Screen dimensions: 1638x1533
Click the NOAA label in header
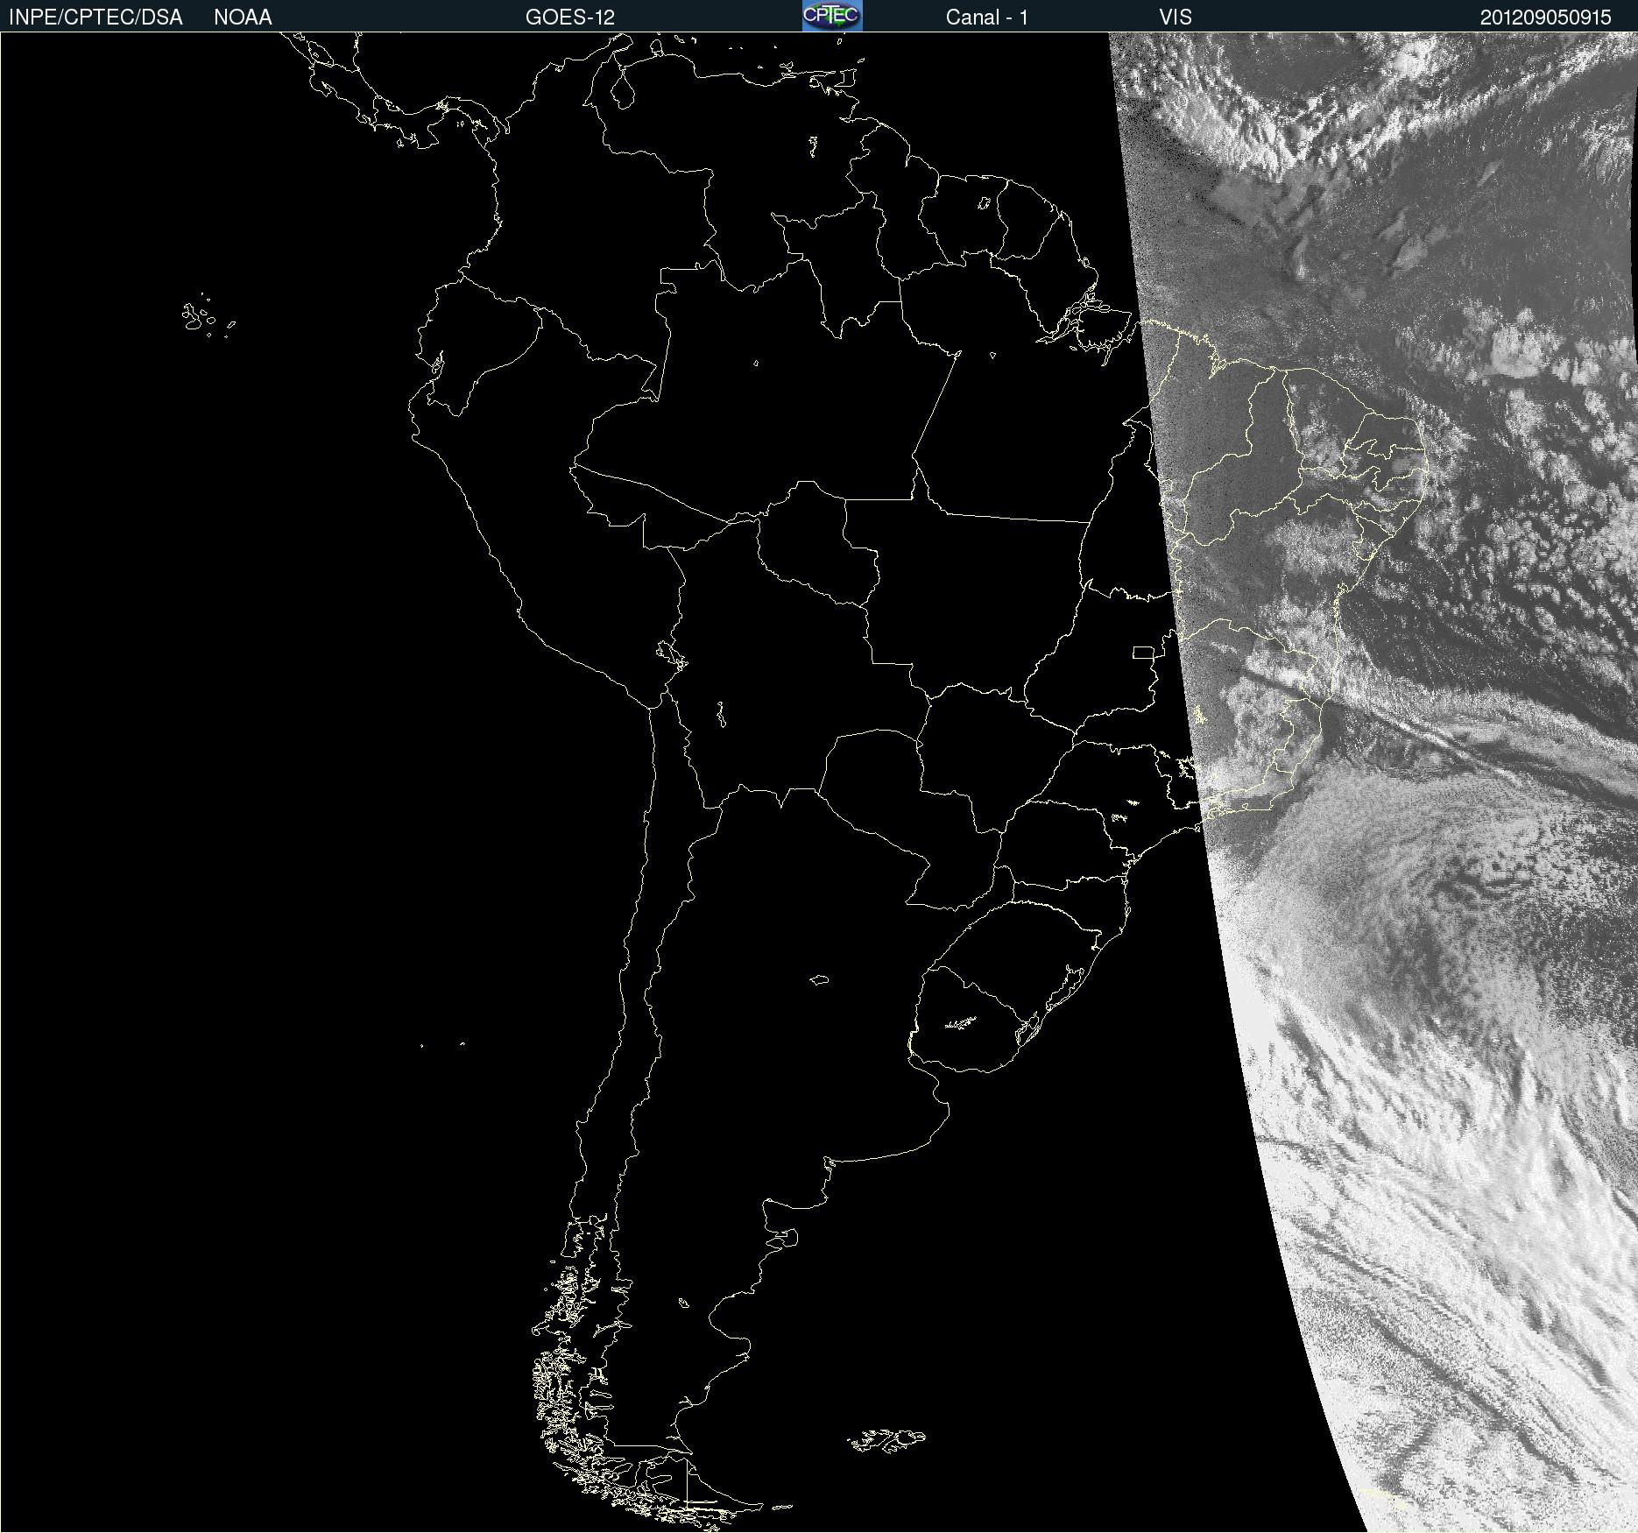tap(243, 18)
